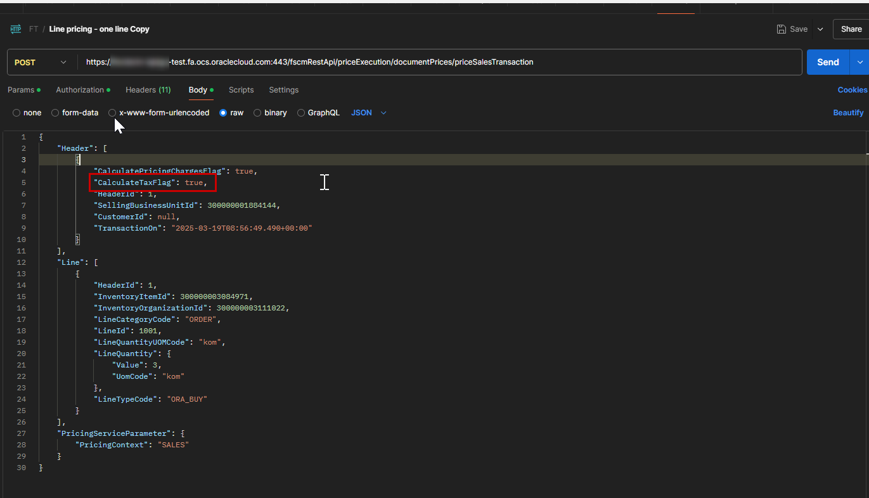Image resolution: width=869 pixels, height=498 pixels.
Task: Click line number 12 in the gutter
Action: (22, 262)
